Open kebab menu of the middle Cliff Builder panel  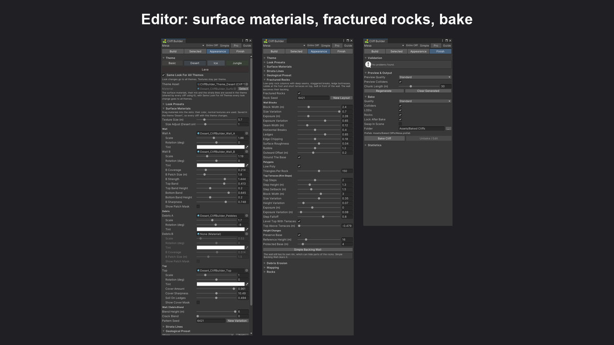coord(344,41)
